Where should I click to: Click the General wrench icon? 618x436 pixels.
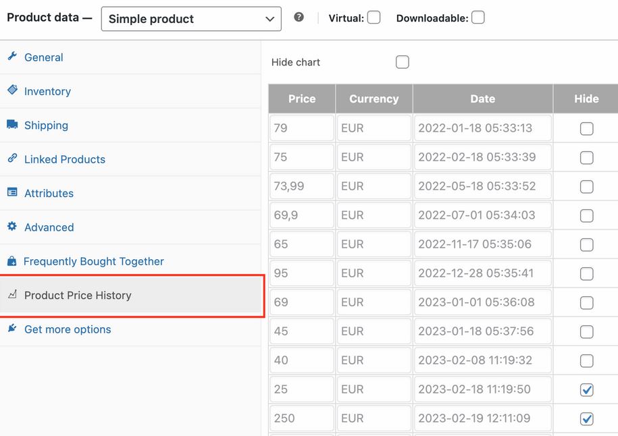tap(12, 56)
